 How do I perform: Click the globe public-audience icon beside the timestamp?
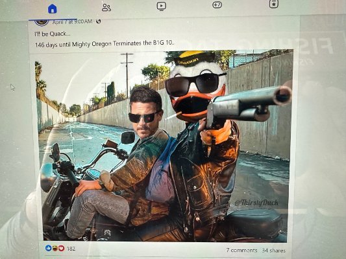(x=99, y=21)
